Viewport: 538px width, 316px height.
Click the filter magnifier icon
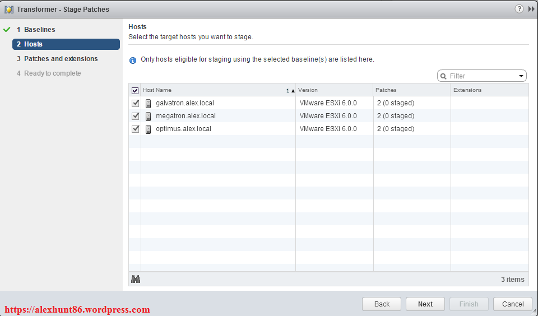pyautogui.click(x=443, y=76)
